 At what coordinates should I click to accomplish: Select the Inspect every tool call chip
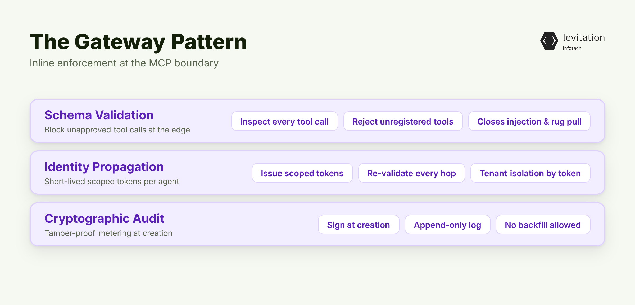point(284,121)
